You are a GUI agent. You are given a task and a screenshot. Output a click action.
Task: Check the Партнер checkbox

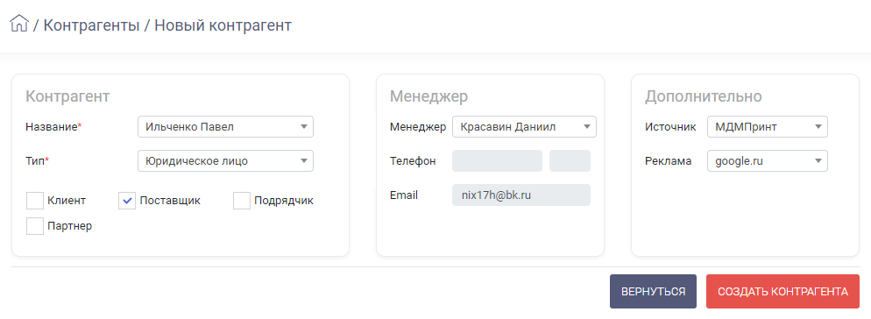click(35, 226)
